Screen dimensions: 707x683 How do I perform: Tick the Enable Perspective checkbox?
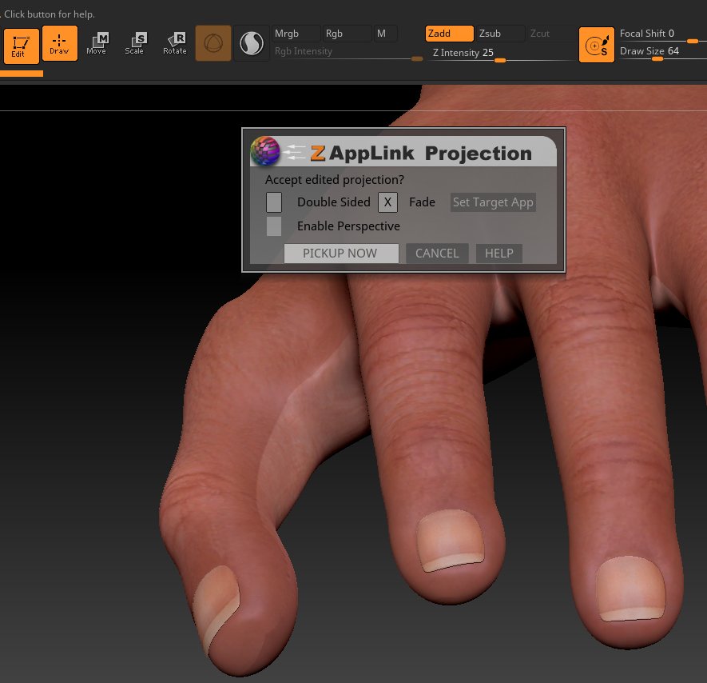[274, 226]
